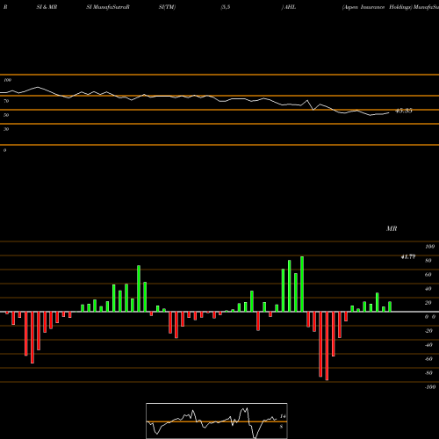The image size is (439, 439).
Task: Click the 30 level label on RSI axis
Action: (x=6, y=129)
